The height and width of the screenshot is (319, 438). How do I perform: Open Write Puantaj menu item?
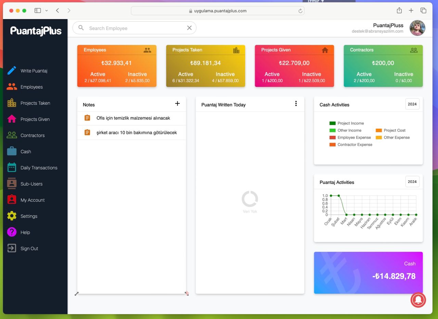(34, 71)
